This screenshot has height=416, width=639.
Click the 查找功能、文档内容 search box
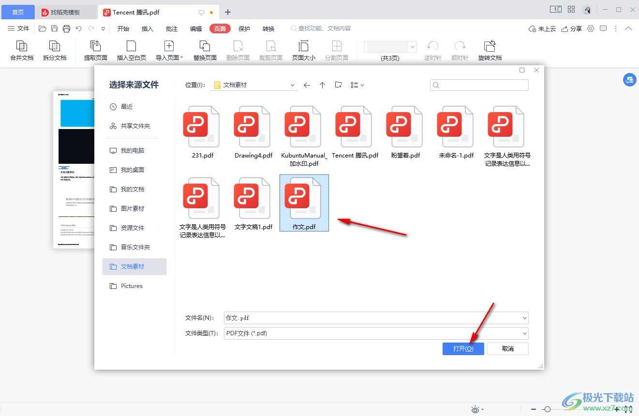click(321, 29)
